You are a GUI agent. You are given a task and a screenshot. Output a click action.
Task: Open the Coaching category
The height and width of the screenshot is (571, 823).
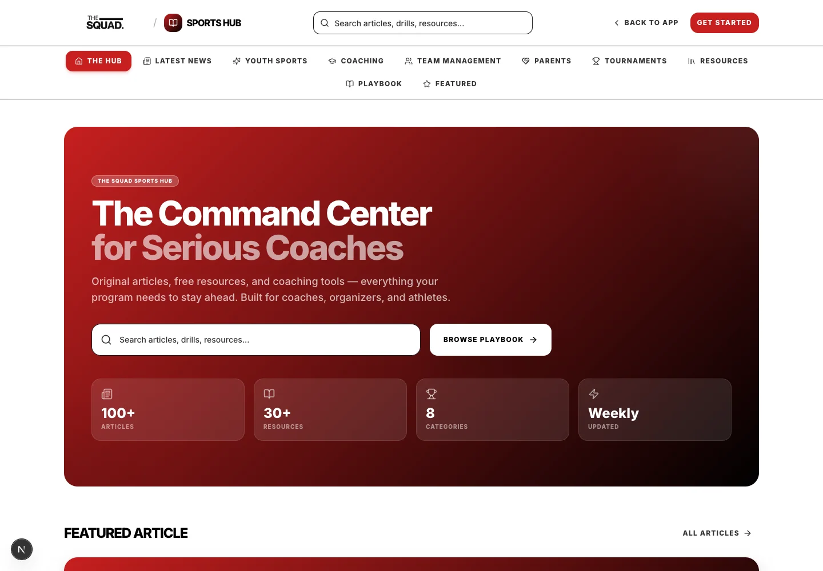pyautogui.click(x=355, y=61)
